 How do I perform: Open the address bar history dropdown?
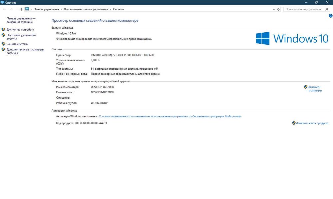274,9
